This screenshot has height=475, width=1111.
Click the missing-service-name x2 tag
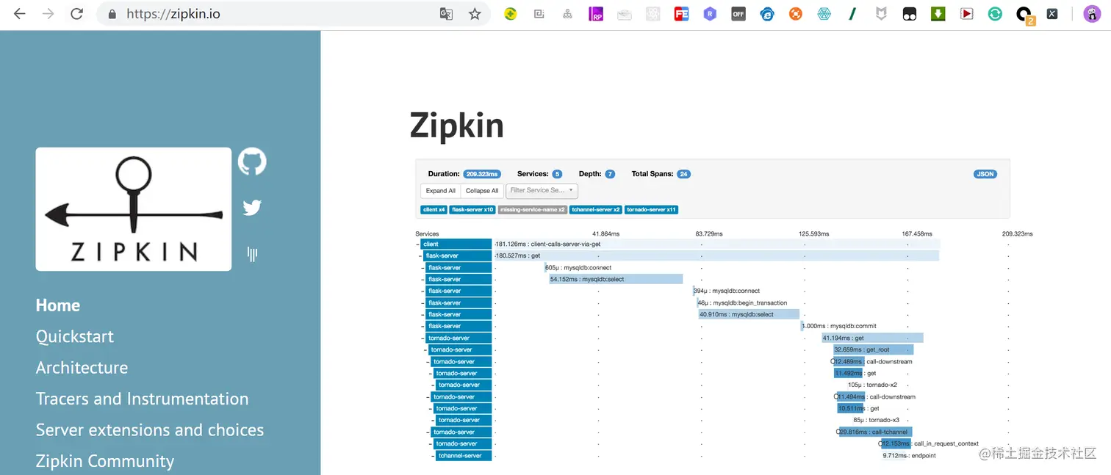533,210
